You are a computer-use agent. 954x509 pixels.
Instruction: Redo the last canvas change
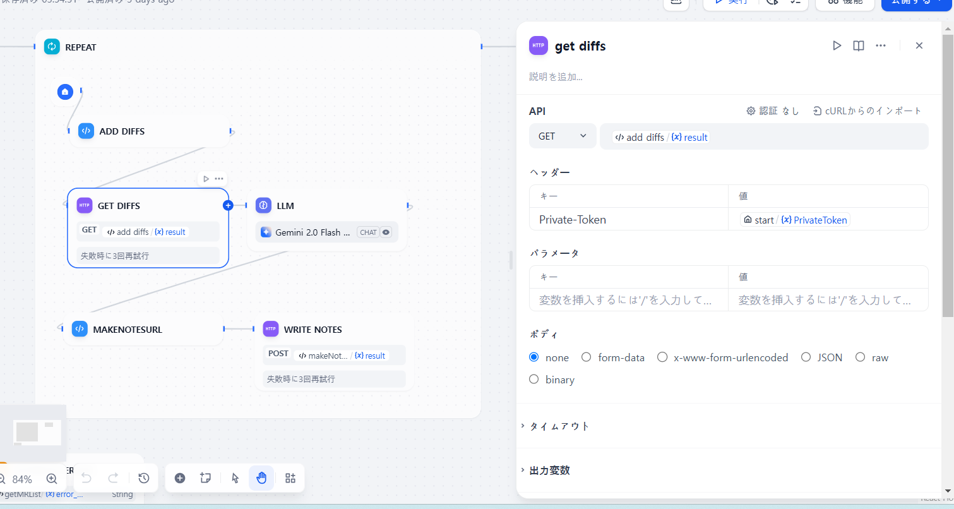[x=113, y=478]
